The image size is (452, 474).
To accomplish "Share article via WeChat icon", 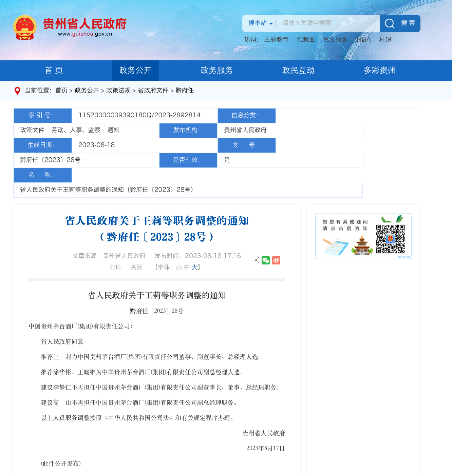I will [266, 260].
